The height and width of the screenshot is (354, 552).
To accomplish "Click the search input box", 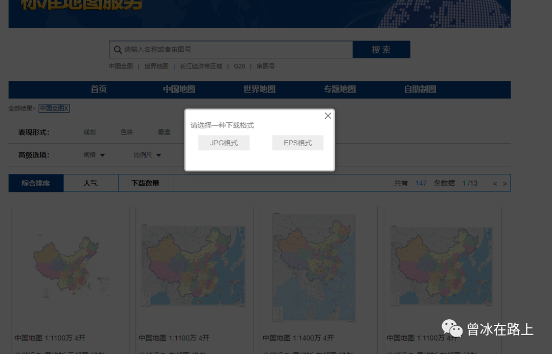I will (230, 49).
